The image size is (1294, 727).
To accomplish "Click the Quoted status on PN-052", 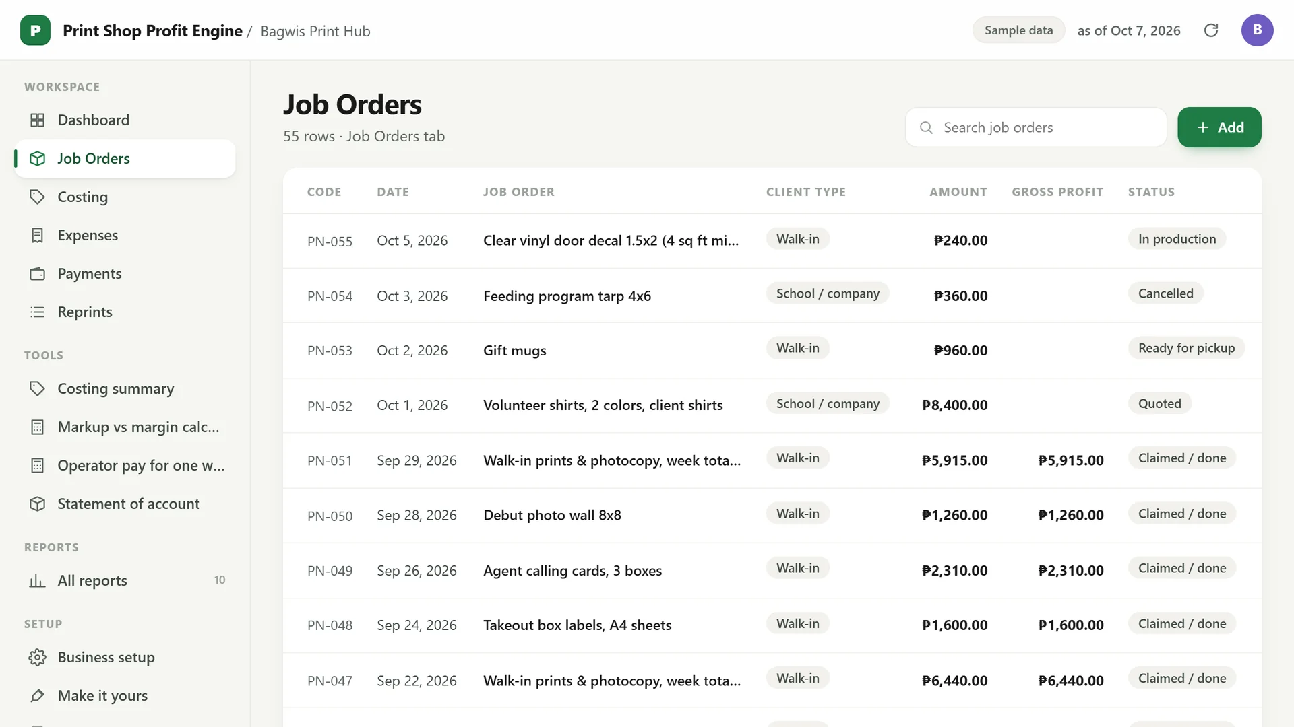I will (x=1159, y=403).
